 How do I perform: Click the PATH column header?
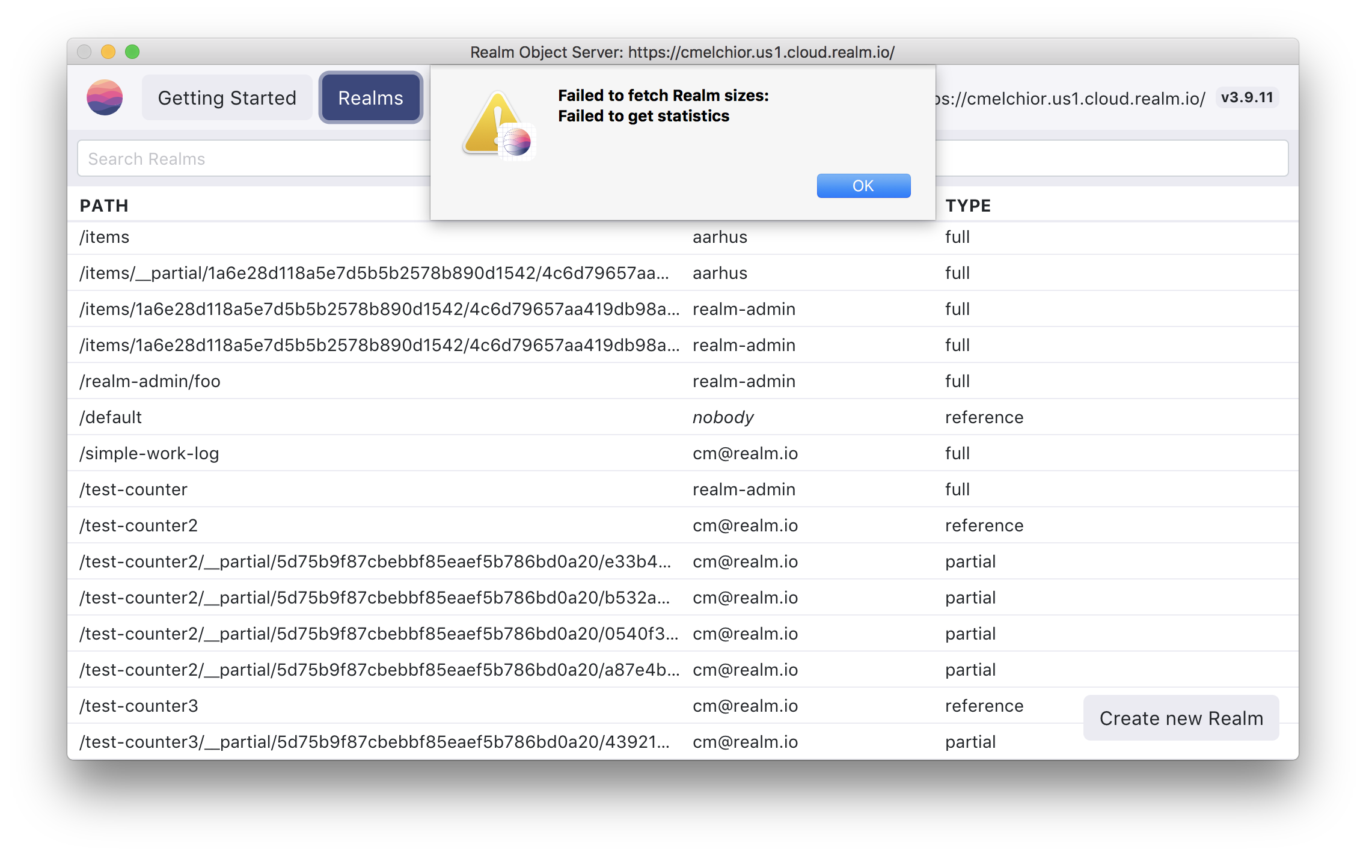[x=104, y=206]
